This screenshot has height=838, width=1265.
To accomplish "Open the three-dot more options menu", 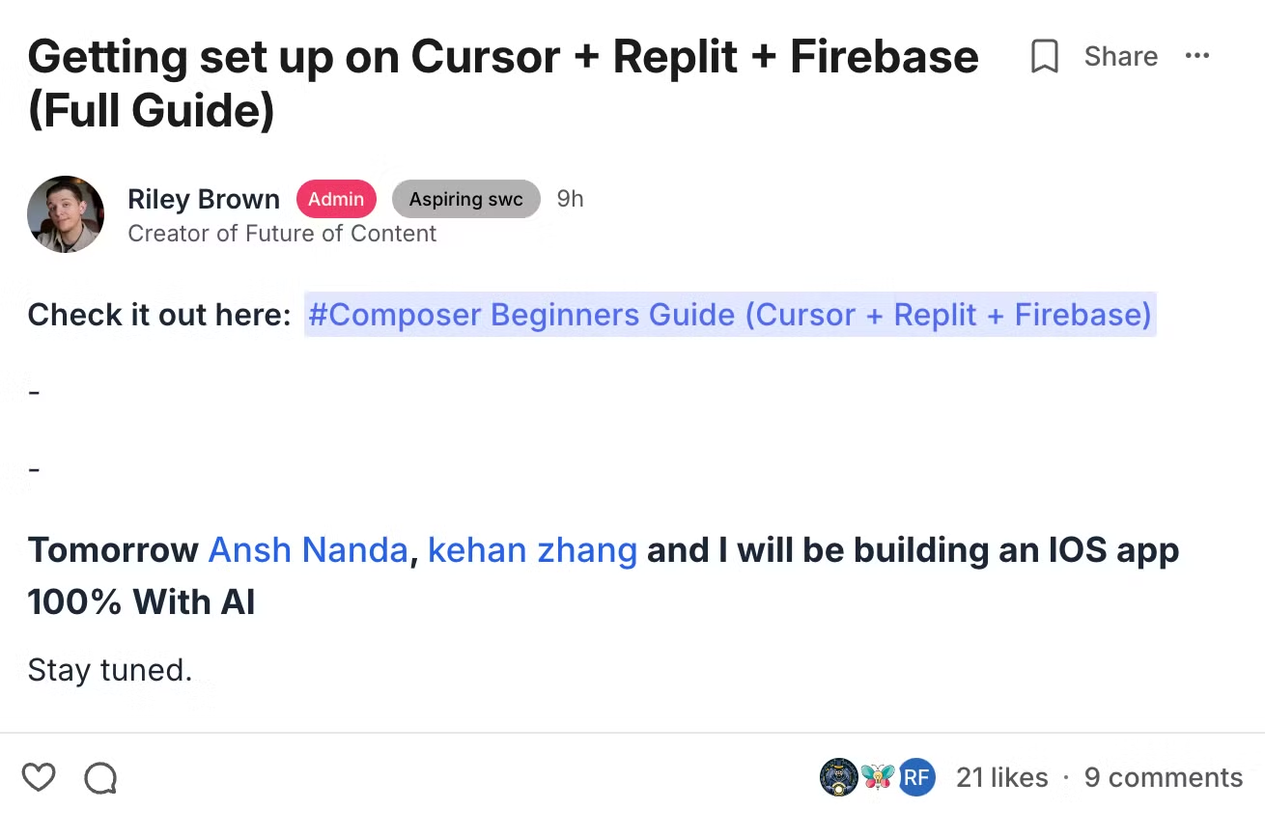I will 1196,56.
